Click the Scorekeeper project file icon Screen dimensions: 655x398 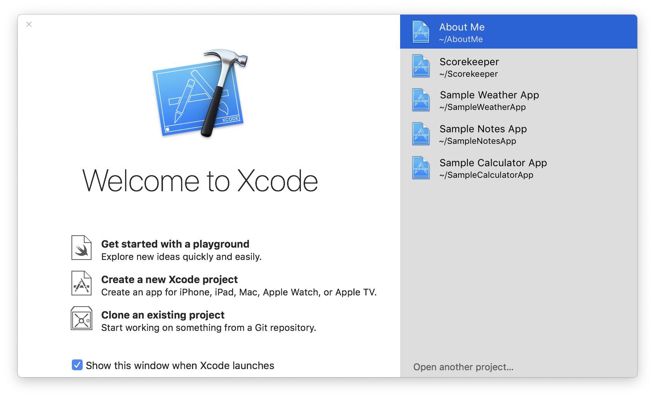coord(421,66)
